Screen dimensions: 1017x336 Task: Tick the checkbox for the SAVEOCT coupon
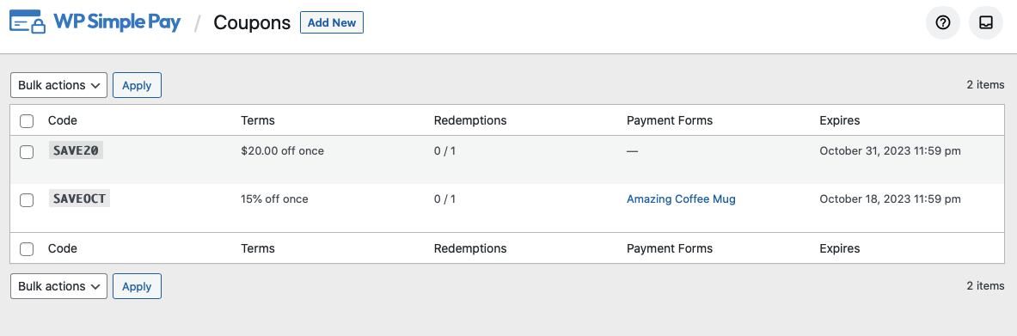[x=27, y=200]
